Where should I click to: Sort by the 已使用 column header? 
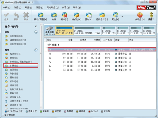point(80,40)
